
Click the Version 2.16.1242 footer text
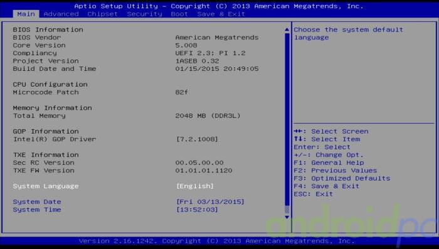tap(217, 241)
